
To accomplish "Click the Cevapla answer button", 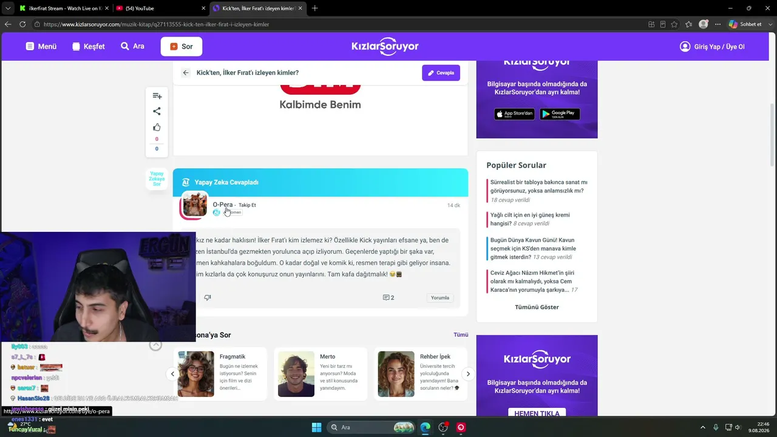I will coord(441,73).
